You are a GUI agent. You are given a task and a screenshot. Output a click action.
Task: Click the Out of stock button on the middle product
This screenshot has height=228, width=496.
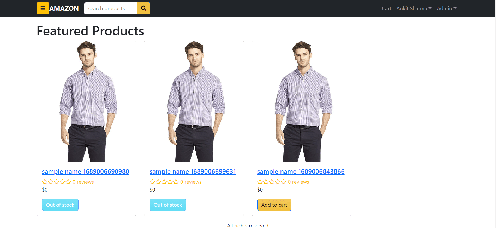pos(168,205)
